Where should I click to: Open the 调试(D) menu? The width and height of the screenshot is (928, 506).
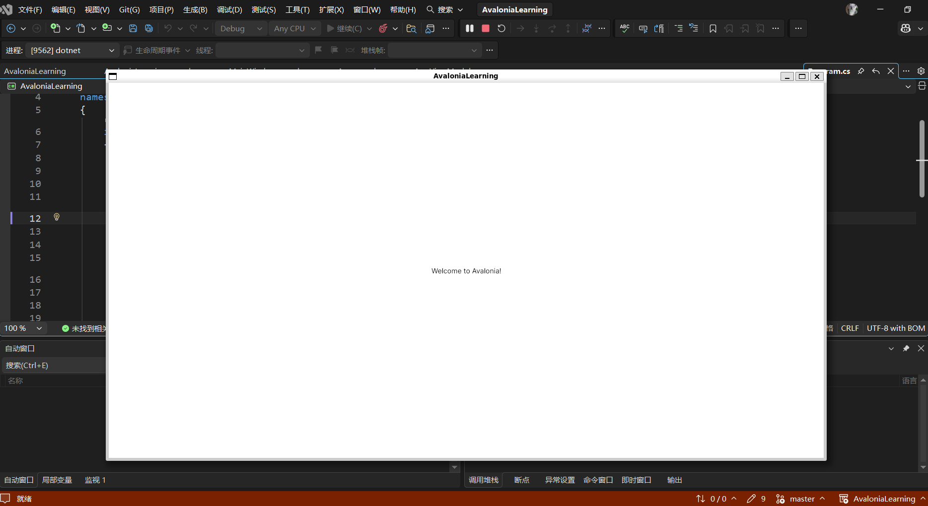tap(229, 9)
